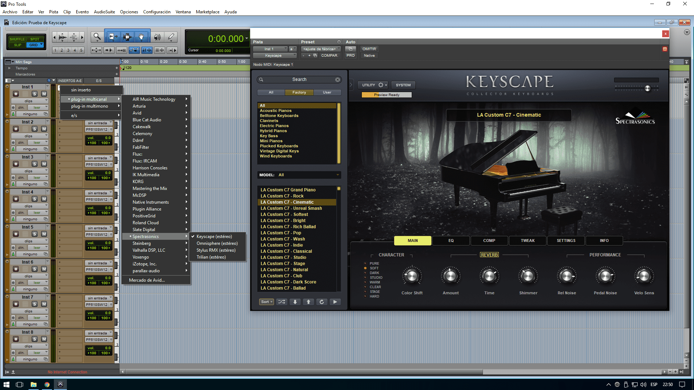694x390 pixels.
Task: Click the Keyscape Utility gear icon
Action: tap(381, 85)
